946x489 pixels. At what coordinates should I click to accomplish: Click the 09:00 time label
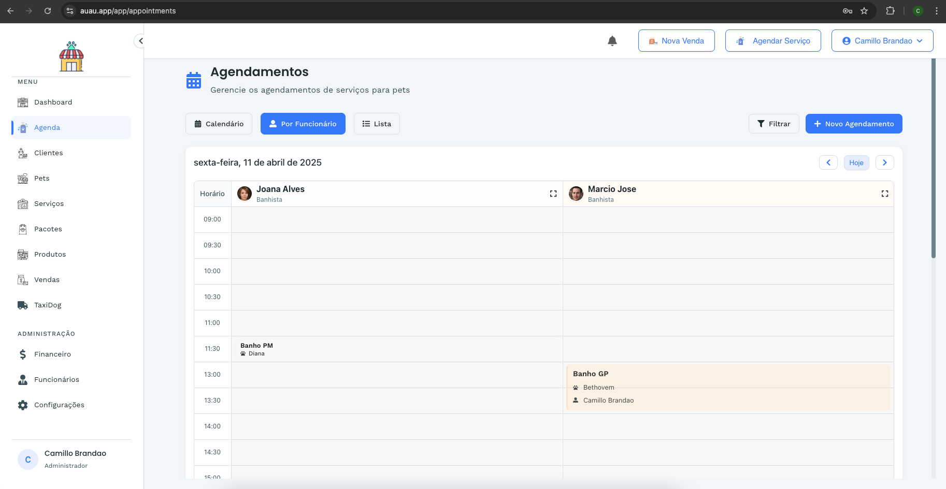(212, 219)
